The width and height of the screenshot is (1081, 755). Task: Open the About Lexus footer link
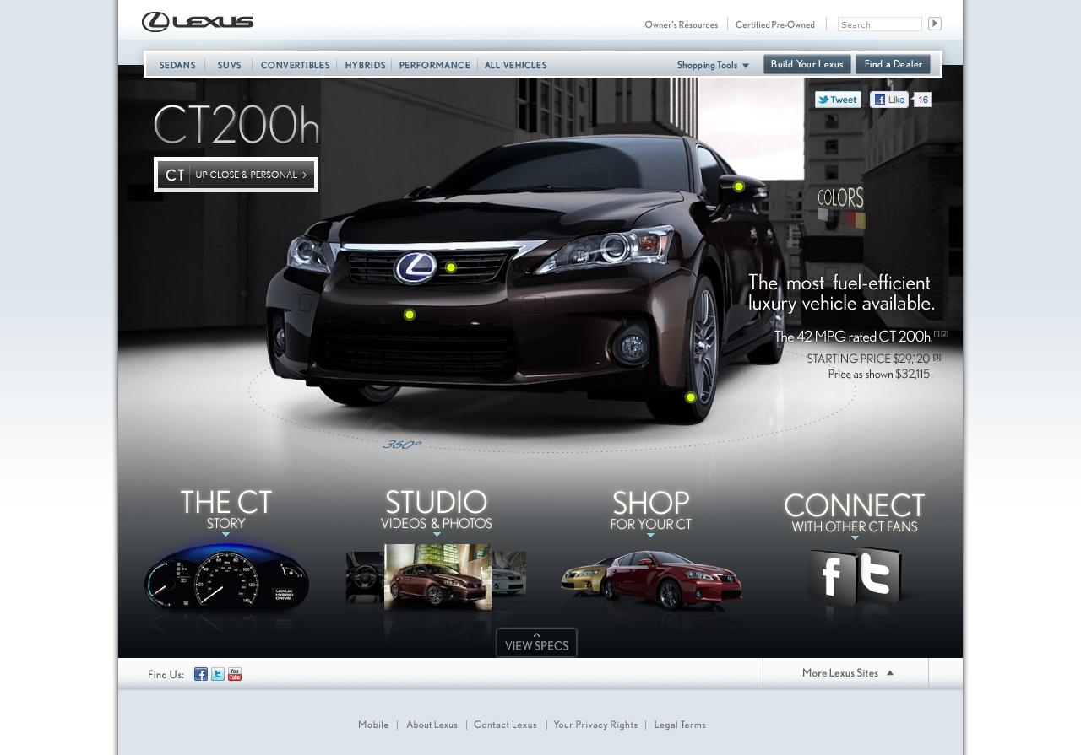[432, 725]
